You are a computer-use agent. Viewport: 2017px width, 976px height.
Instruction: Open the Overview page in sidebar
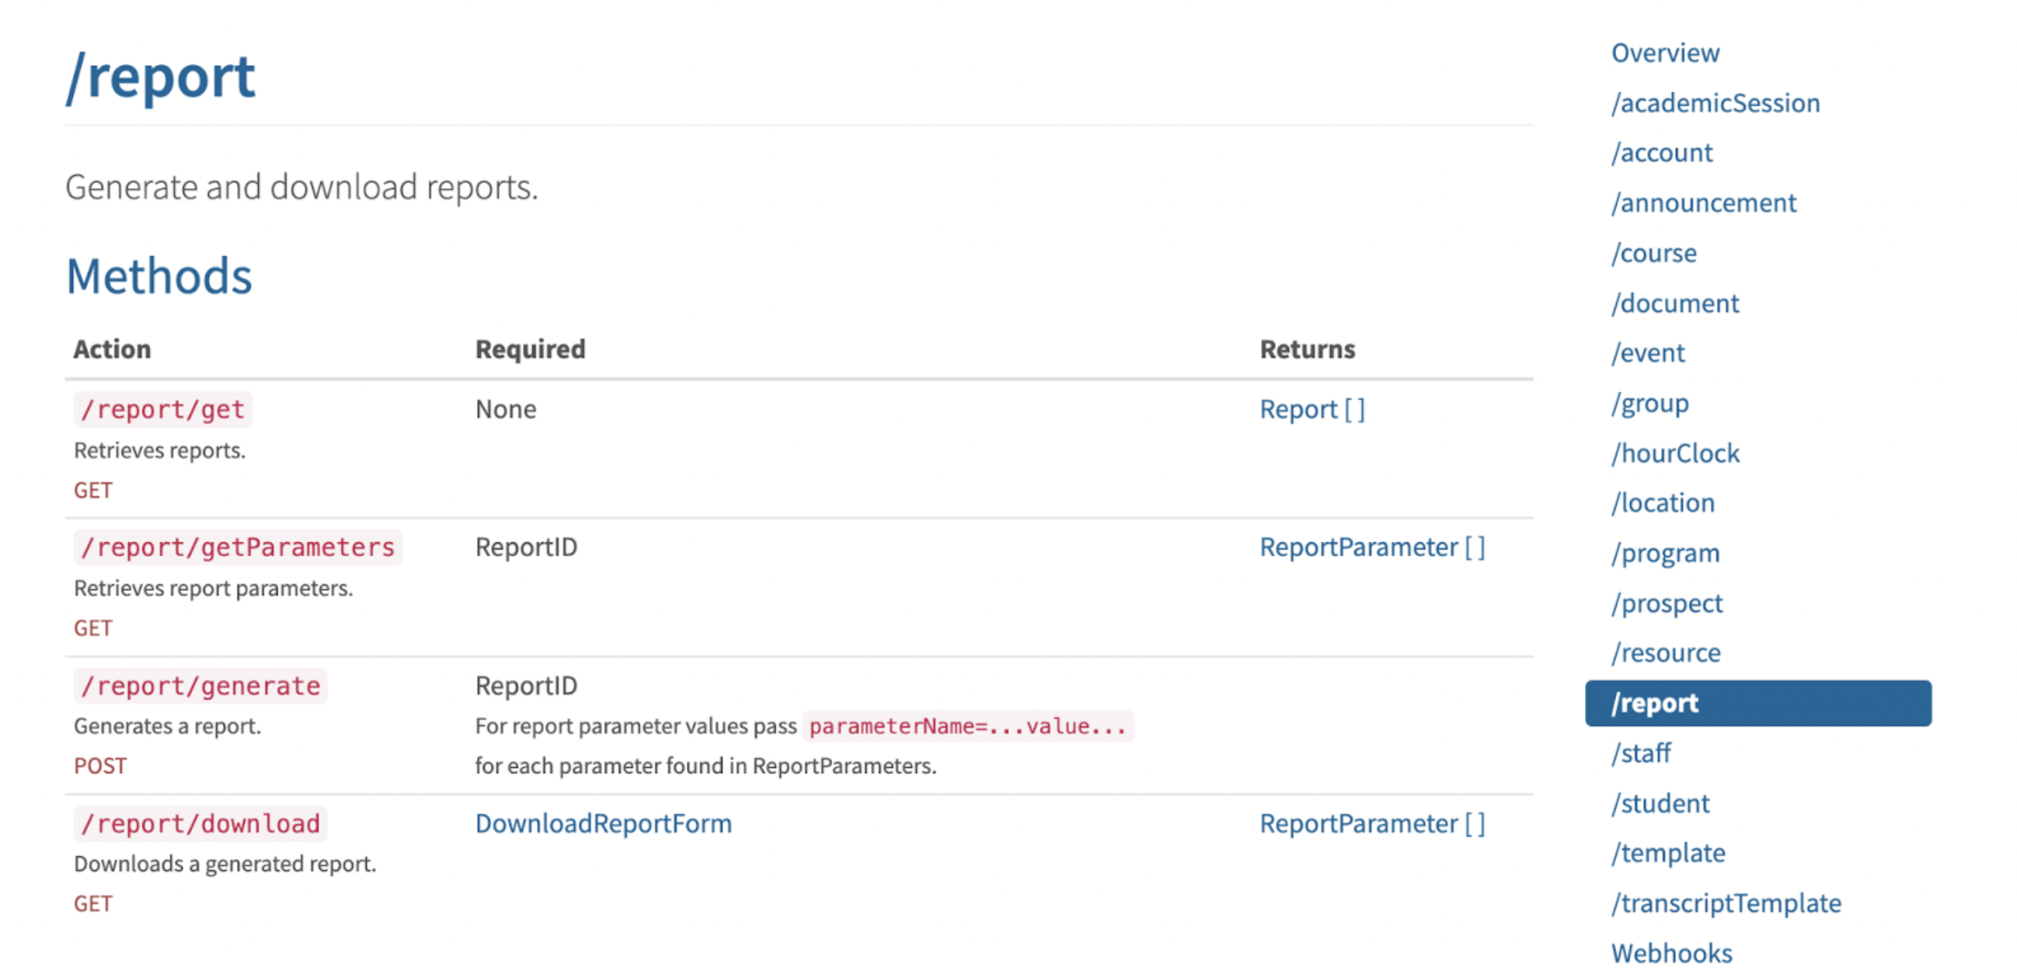click(x=1665, y=54)
